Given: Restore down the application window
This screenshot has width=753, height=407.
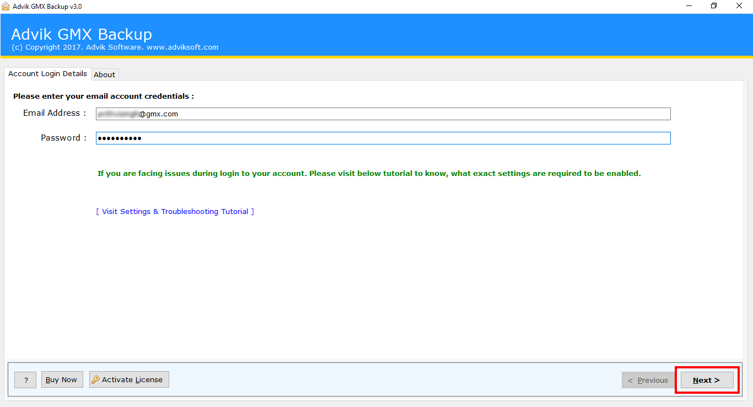Looking at the screenshot, I should 714,6.
